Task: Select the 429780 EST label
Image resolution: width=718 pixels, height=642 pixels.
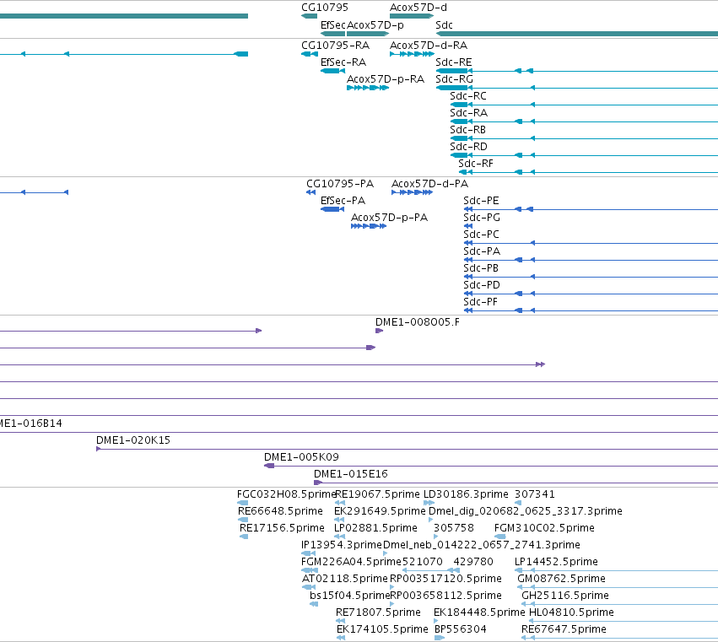Action: pos(473,563)
